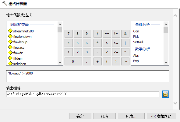Collapse help with << 隐藏帮助 button
This screenshot has width=180, height=122.
[x=161, y=116]
